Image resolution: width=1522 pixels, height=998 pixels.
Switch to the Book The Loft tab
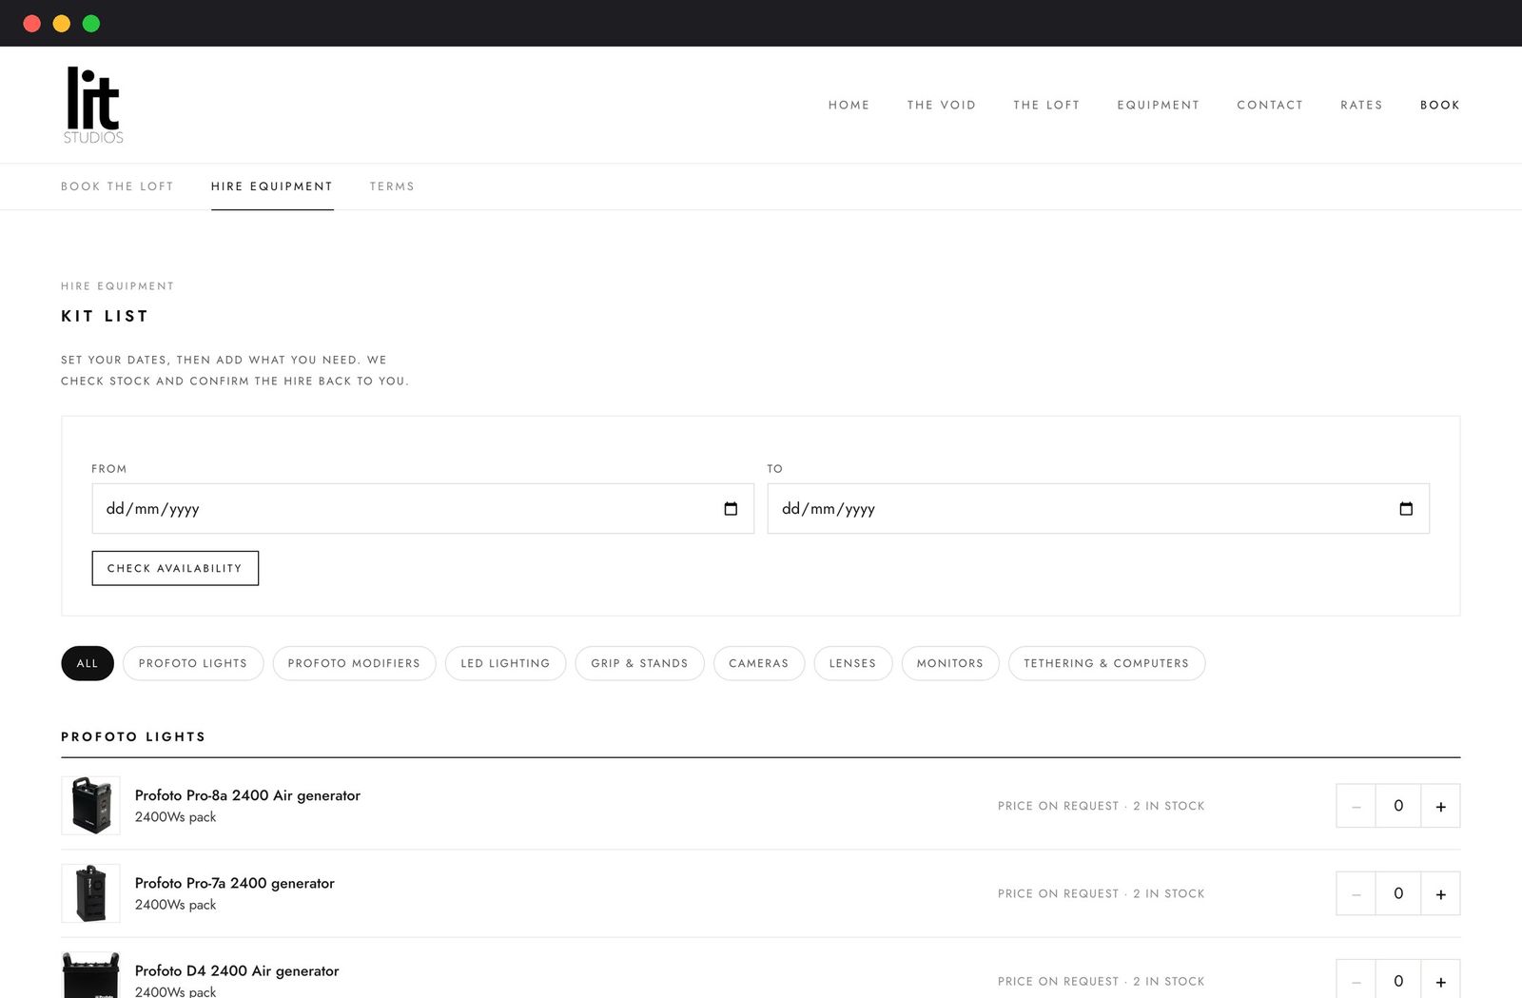[117, 186]
